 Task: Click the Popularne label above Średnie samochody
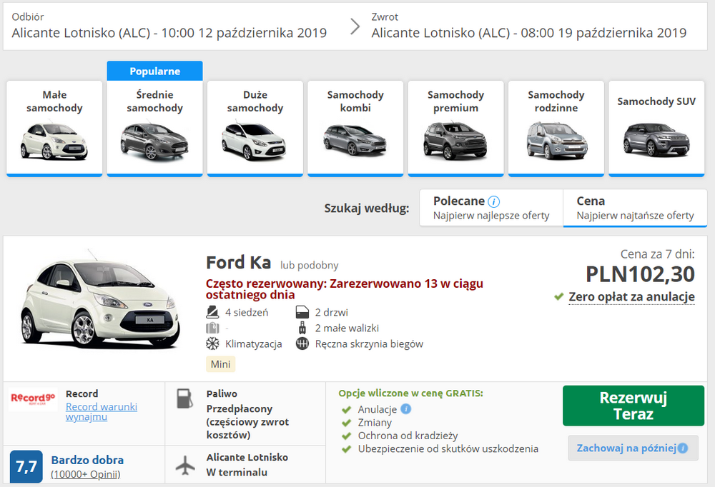point(154,71)
